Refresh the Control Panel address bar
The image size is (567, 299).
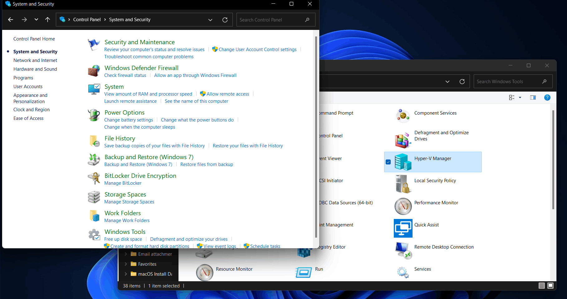click(225, 20)
